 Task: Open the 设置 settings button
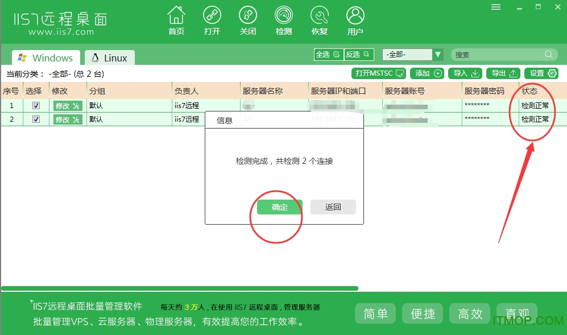[544, 73]
